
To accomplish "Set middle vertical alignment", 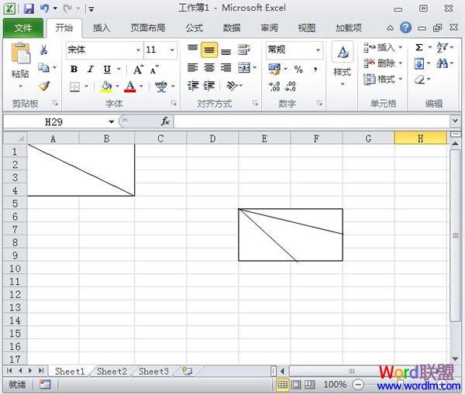I will coord(209,50).
